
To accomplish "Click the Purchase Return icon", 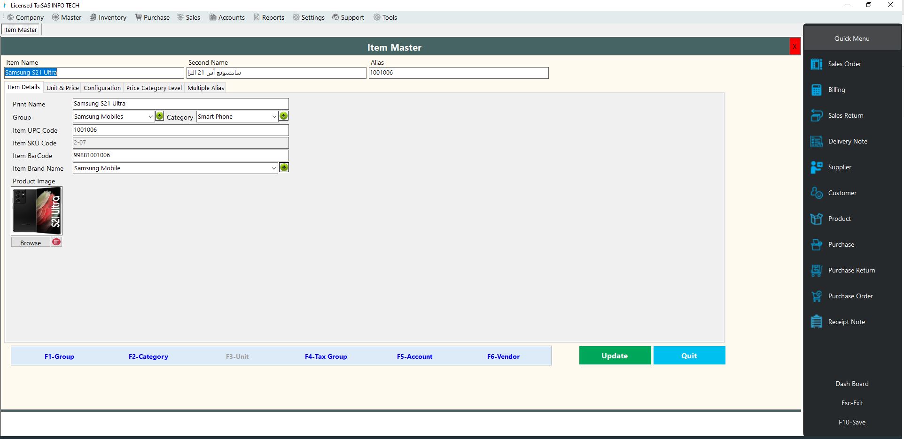I will pyautogui.click(x=816, y=271).
